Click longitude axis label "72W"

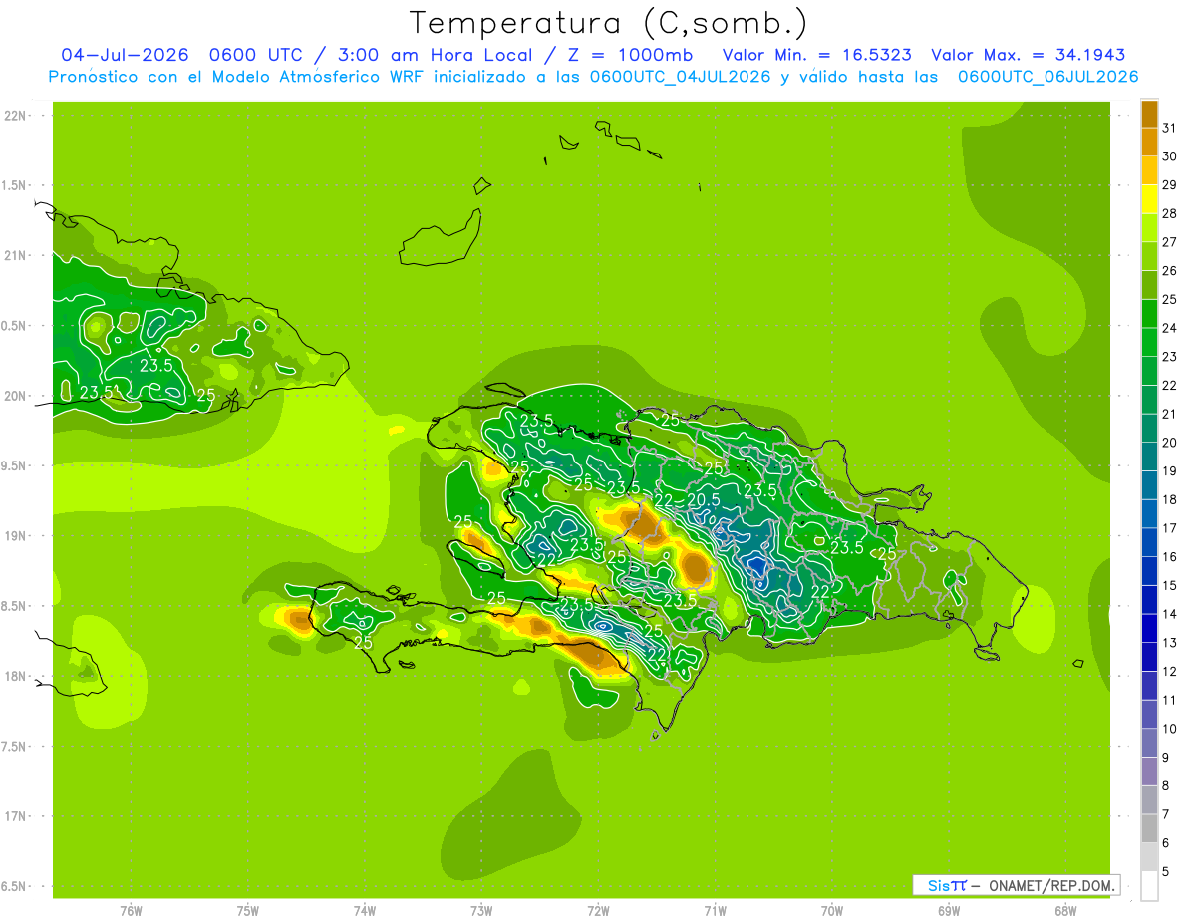coord(598,911)
